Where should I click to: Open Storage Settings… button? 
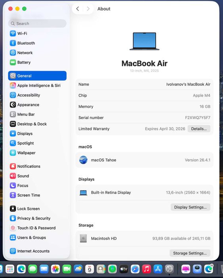[x=190, y=253]
